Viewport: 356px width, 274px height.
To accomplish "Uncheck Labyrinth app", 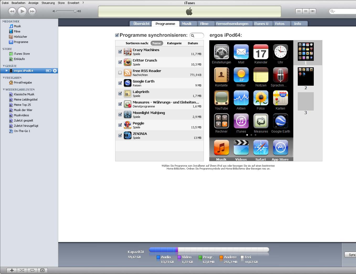I will [120, 94].
